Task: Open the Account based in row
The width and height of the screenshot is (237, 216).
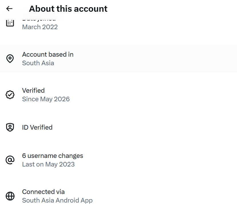Action: coord(118,59)
